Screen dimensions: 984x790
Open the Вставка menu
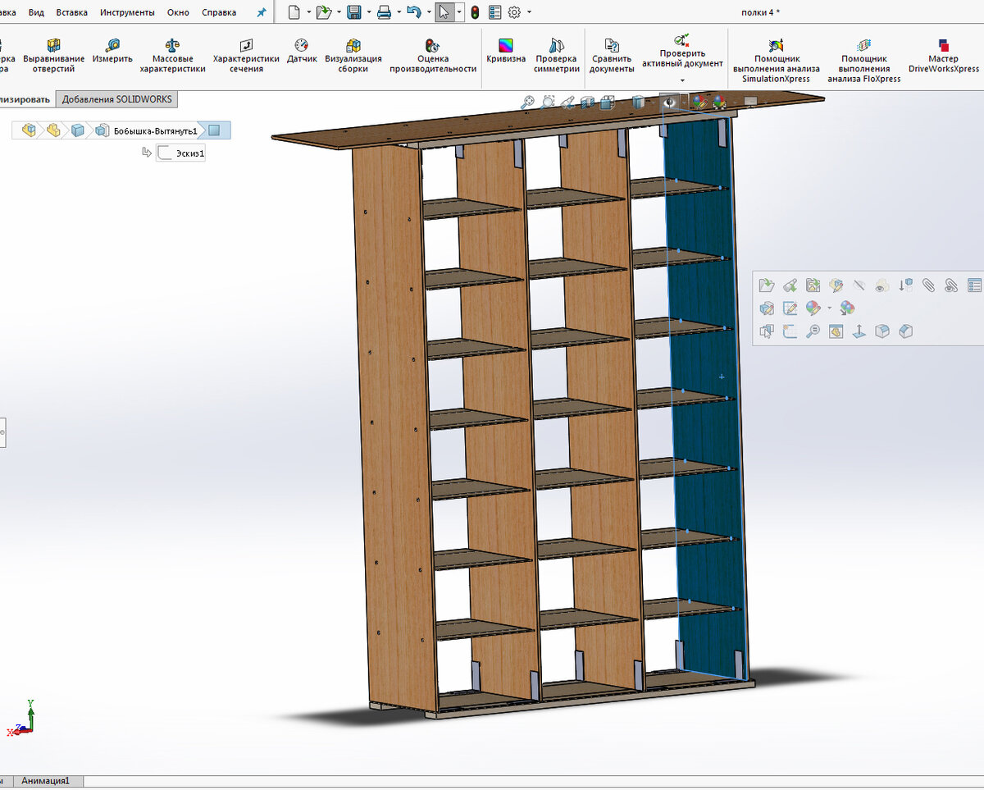point(72,12)
